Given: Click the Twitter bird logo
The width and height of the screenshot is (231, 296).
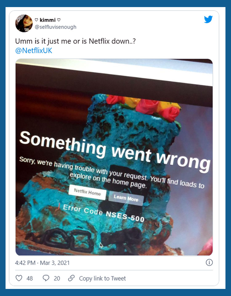Looking at the screenshot, I should [x=208, y=19].
